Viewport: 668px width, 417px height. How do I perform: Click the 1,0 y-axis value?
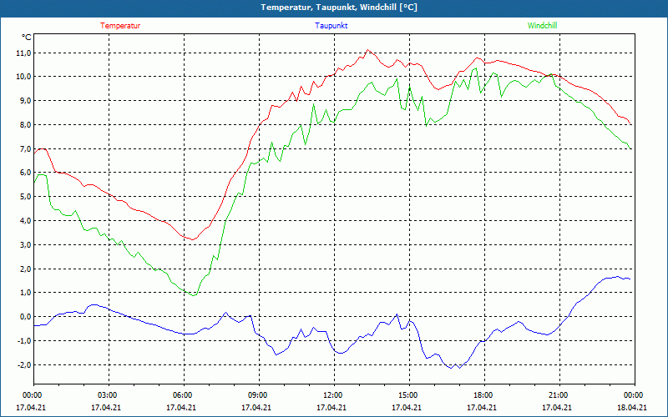tap(25, 293)
